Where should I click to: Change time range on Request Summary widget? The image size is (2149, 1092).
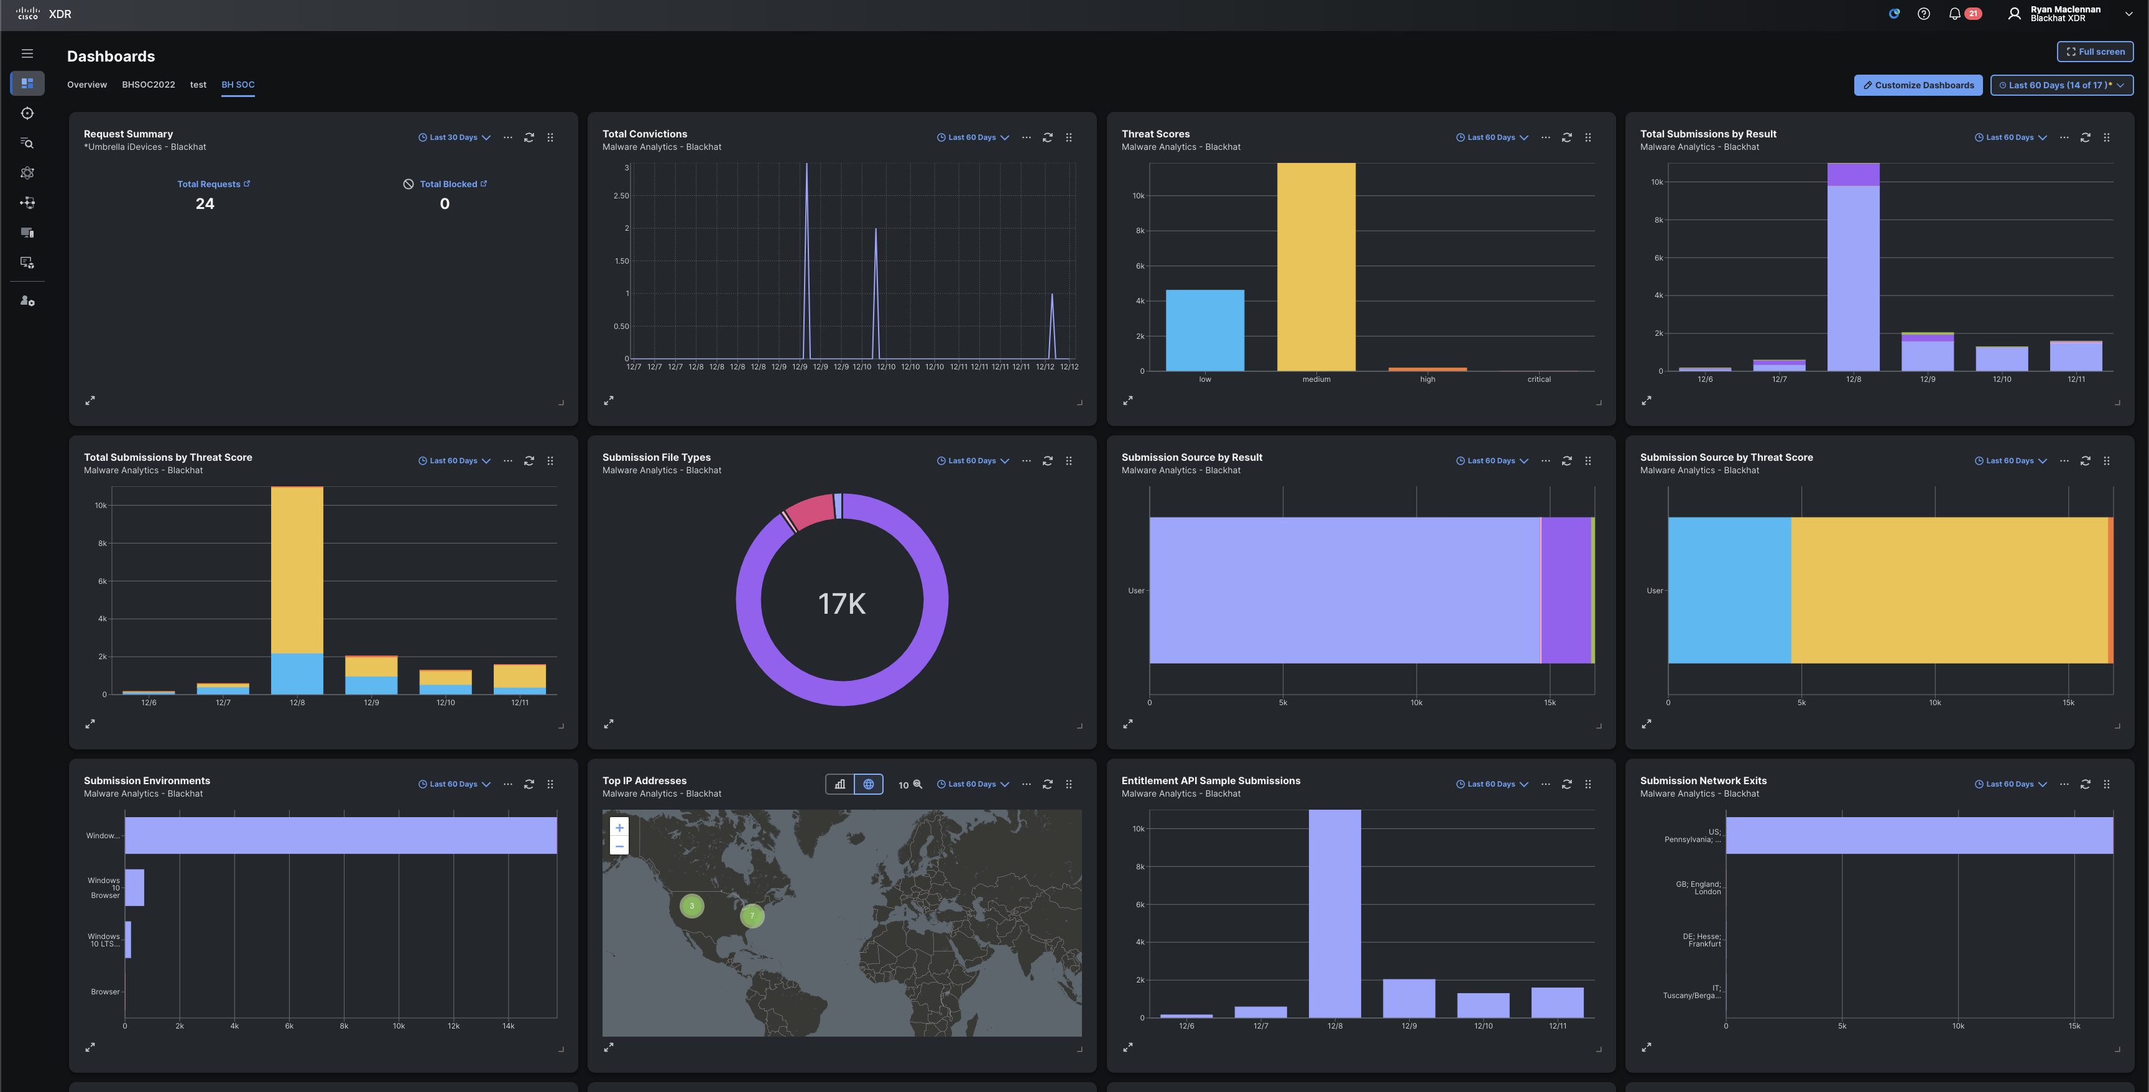point(454,137)
